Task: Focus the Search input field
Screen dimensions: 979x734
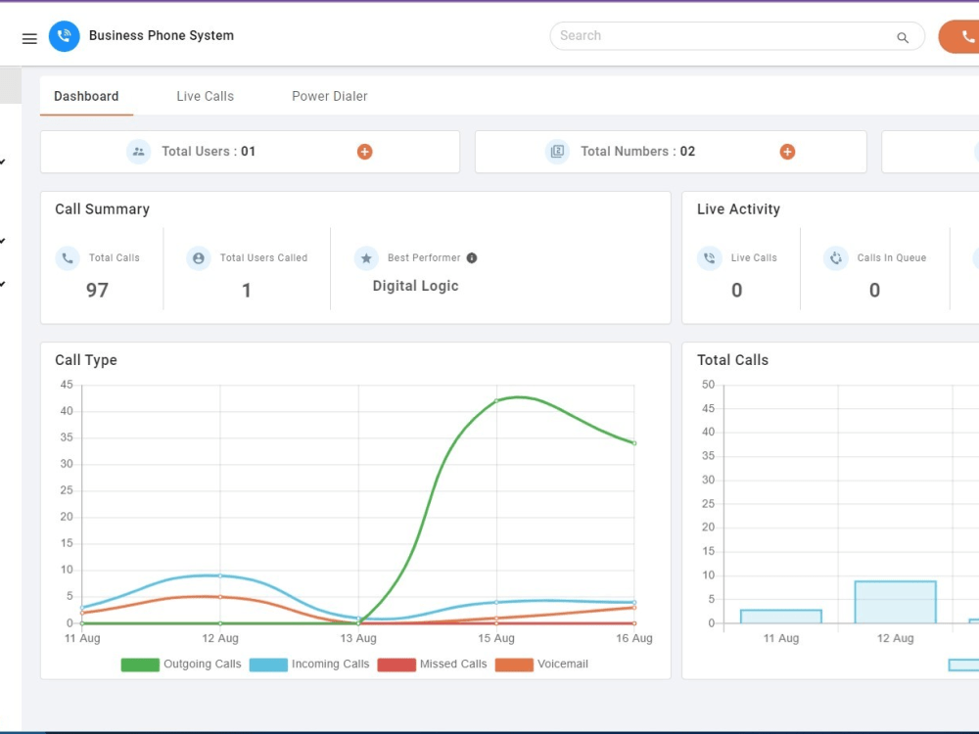Action: 737,36
